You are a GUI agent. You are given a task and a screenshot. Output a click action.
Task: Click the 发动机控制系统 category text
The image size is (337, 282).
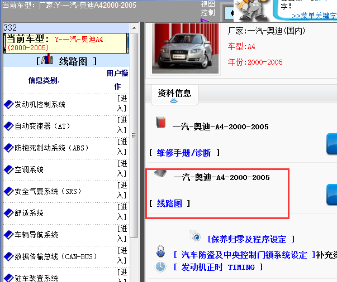pyautogui.click(x=40, y=105)
